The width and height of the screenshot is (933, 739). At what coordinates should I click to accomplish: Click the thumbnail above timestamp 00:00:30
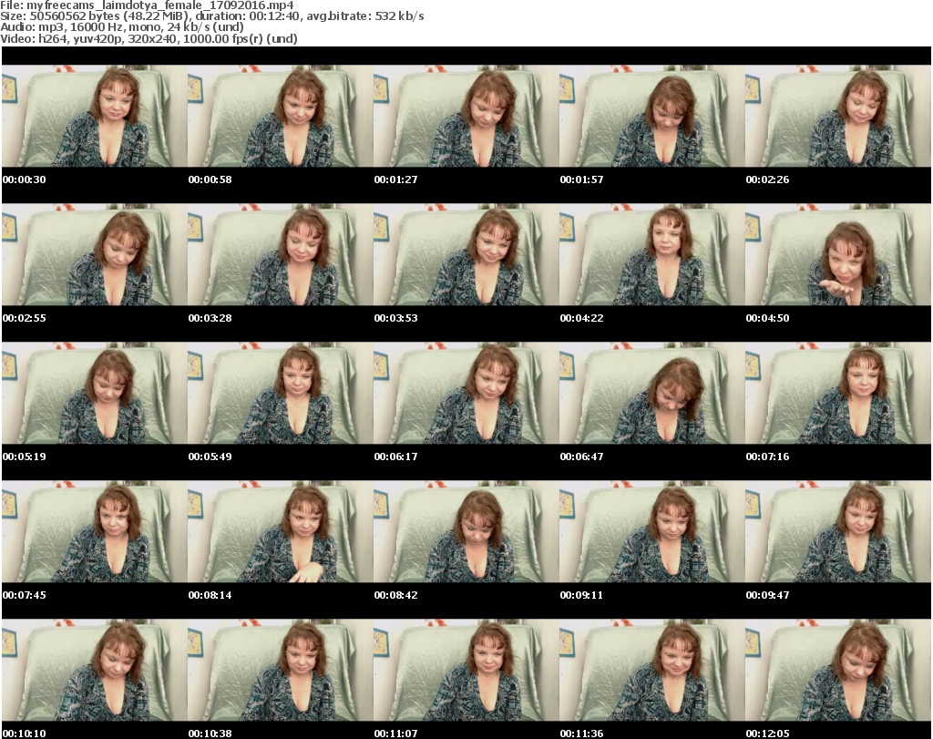pos(94,116)
